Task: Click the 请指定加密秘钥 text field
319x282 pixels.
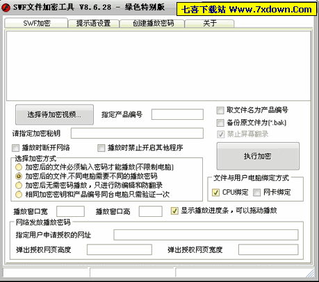Action: [137, 133]
